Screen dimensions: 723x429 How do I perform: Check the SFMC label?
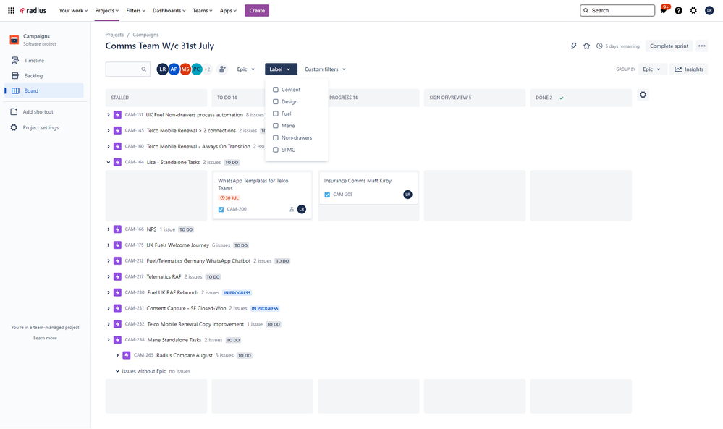(275, 149)
